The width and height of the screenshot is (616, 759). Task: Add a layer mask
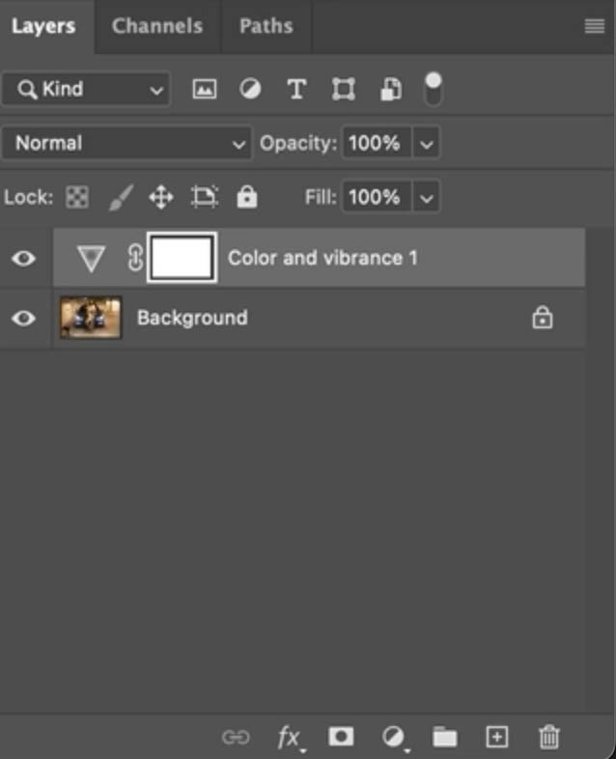340,738
